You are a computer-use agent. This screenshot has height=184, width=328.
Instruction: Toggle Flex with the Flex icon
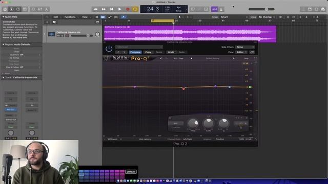pos(116,17)
